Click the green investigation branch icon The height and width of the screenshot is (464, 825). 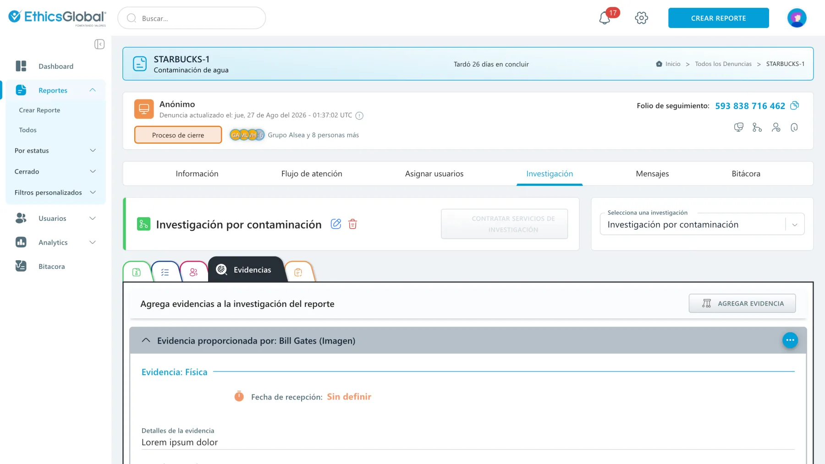pos(143,224)
